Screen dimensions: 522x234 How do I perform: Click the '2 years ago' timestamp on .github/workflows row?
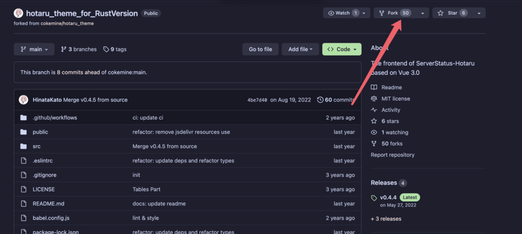coord(340,118)
